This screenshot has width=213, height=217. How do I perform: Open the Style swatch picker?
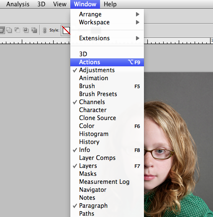pos(66,30)
